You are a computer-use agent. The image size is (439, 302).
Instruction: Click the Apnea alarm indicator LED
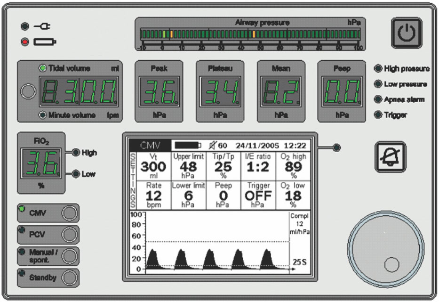point(378,99)
